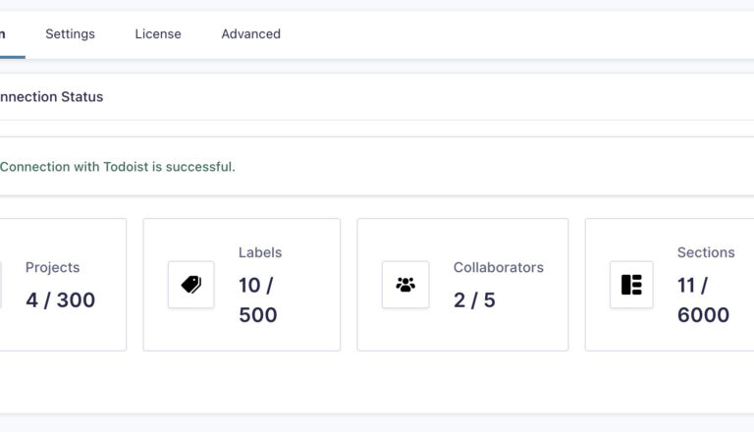Select the 2 / 5 collaborators count

tap(474, 300)
